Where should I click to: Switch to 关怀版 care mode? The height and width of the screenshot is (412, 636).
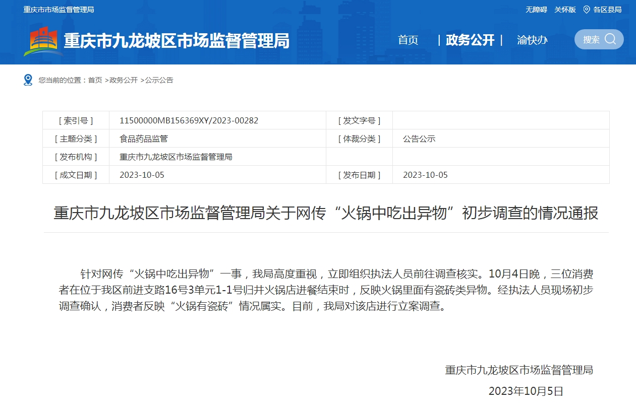coord(565,10)
